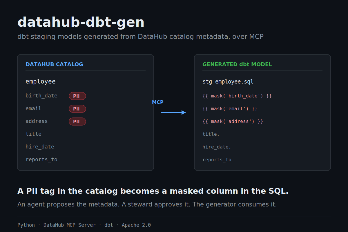Viewport: 348px width, 232px height.
Task: Click the address column in catalog
Action: (37, 121)
